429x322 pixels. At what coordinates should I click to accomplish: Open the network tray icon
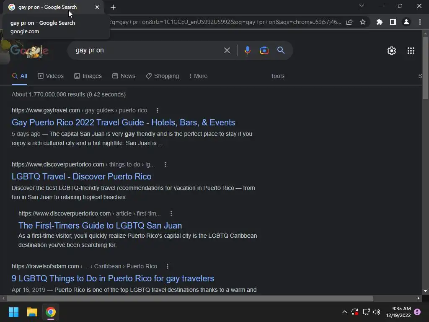point(366,312)
